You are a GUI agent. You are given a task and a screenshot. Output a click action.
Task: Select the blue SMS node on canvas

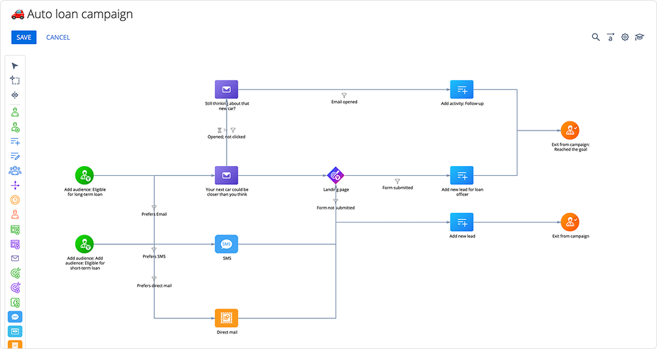226,244
